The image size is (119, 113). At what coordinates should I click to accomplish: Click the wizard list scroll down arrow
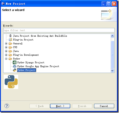tap(112, 71)
